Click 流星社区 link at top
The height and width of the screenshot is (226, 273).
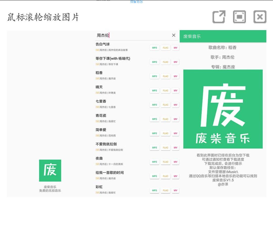[137, 2]
